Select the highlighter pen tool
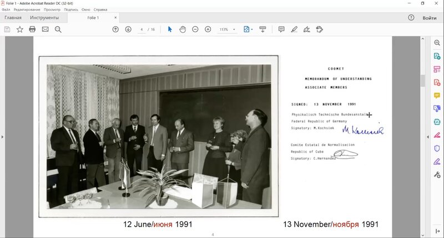The image size is (444, 238). 294,29
